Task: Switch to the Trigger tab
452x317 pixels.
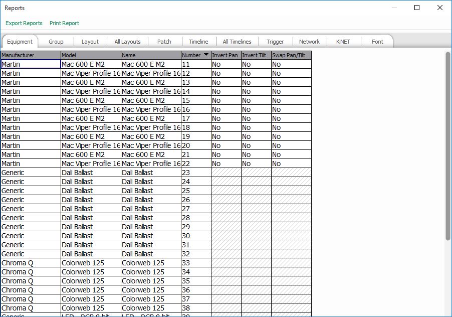Action: pyautogui.click(x=275, y=42)
